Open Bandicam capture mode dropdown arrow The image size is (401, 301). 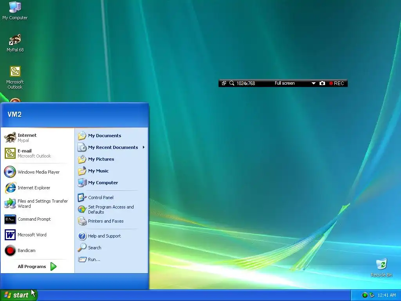coord(314,83)
